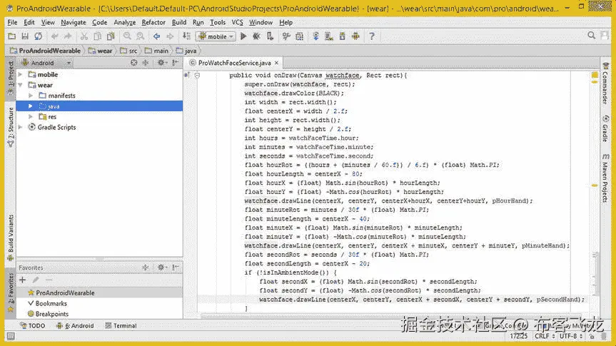The height and width of the screenshot is (346, 616).
Task: Open the Project panel gear settings dropdown
Action: [162, 63]
